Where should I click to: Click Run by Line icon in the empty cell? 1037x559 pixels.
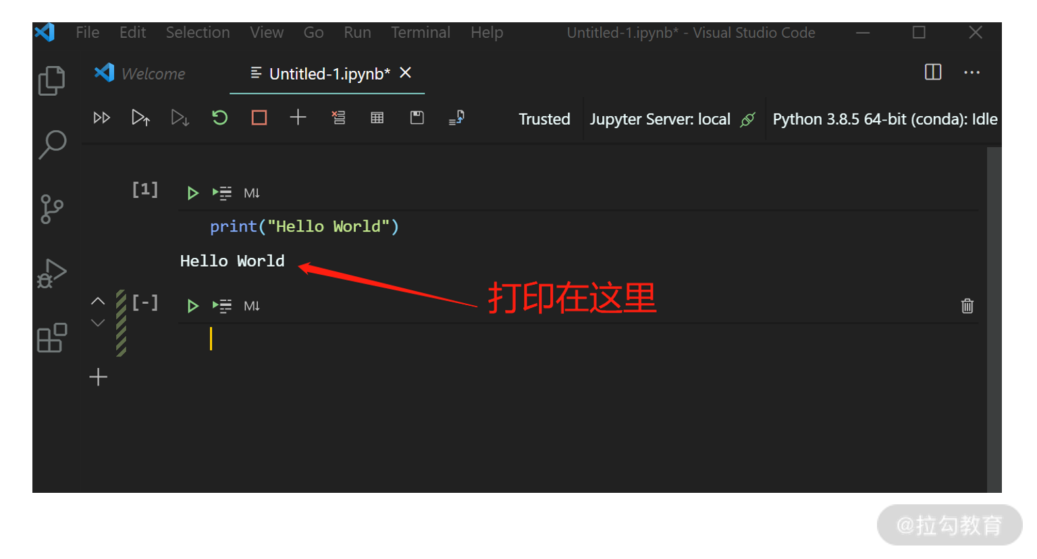[222, 306]
